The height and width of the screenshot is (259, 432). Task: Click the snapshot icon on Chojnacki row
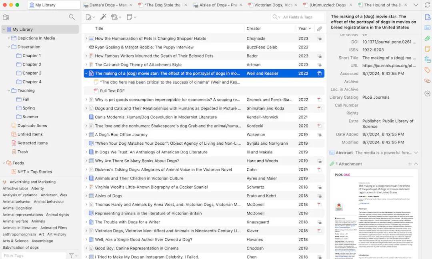(320, 38)
